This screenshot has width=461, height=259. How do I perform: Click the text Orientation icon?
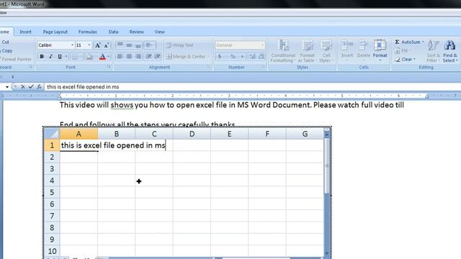click(149, 45)
